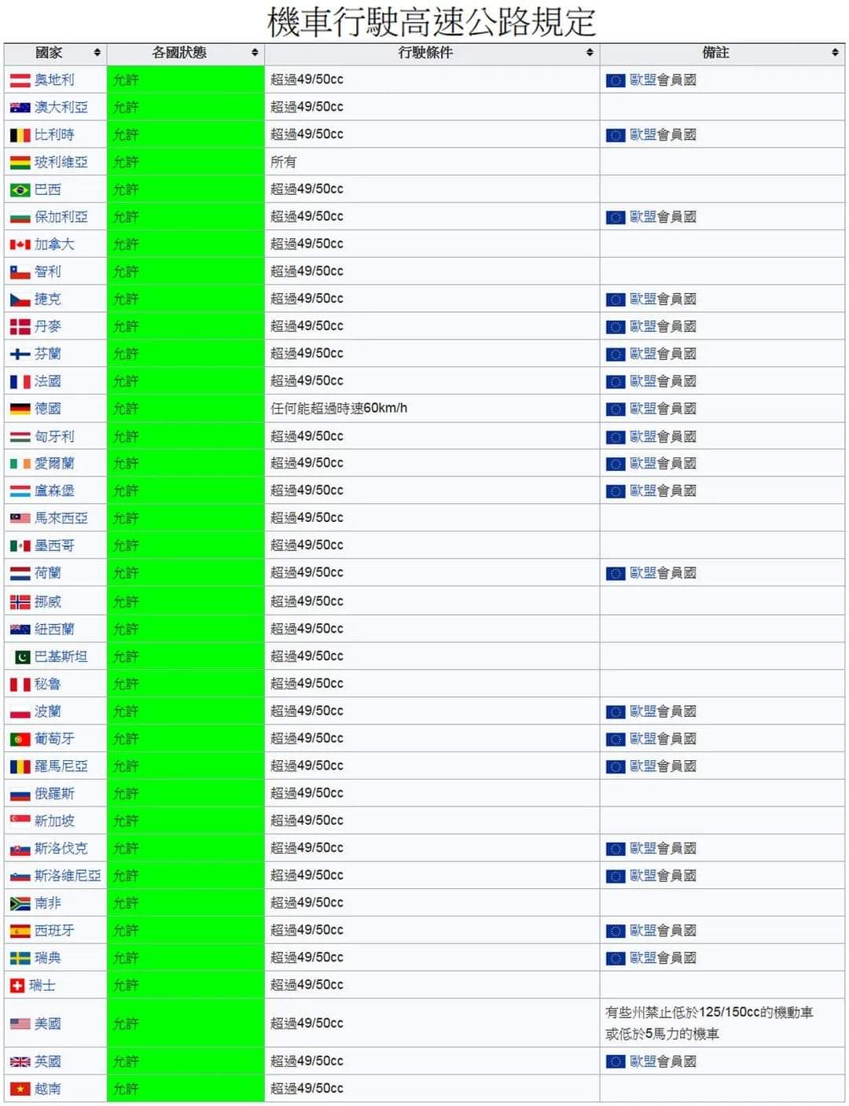This screenshot has width=849, height=1106.
Task: Click the Canada flag icon
Action: coord(20,244)
